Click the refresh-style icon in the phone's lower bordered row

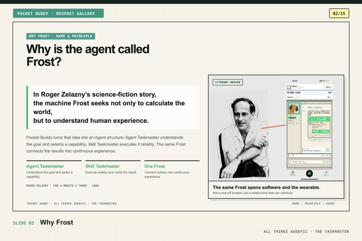(293, 156)
